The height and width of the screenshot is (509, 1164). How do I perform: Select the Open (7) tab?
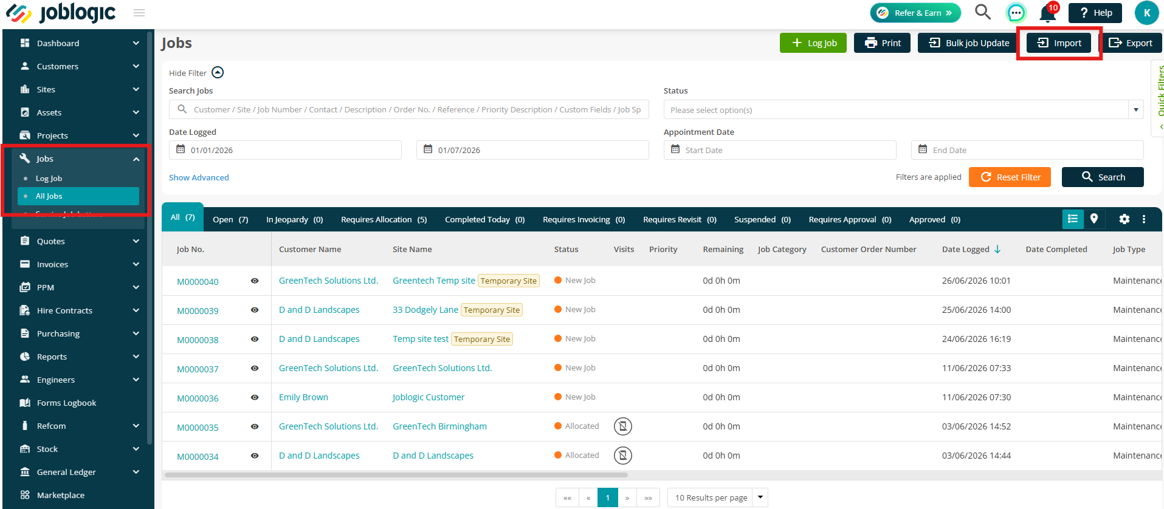(230, 219)
